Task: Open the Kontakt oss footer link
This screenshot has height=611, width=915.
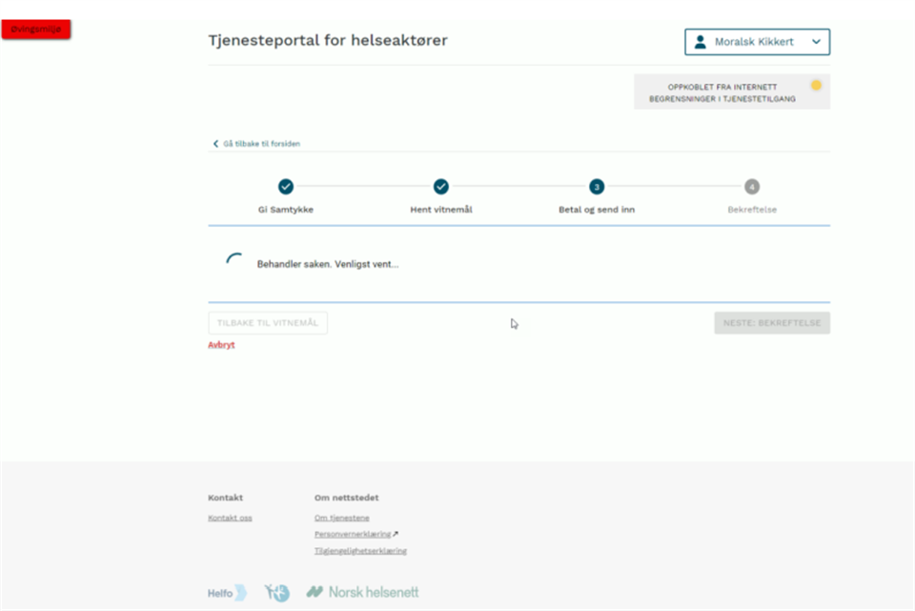Action: coord(230,518)
